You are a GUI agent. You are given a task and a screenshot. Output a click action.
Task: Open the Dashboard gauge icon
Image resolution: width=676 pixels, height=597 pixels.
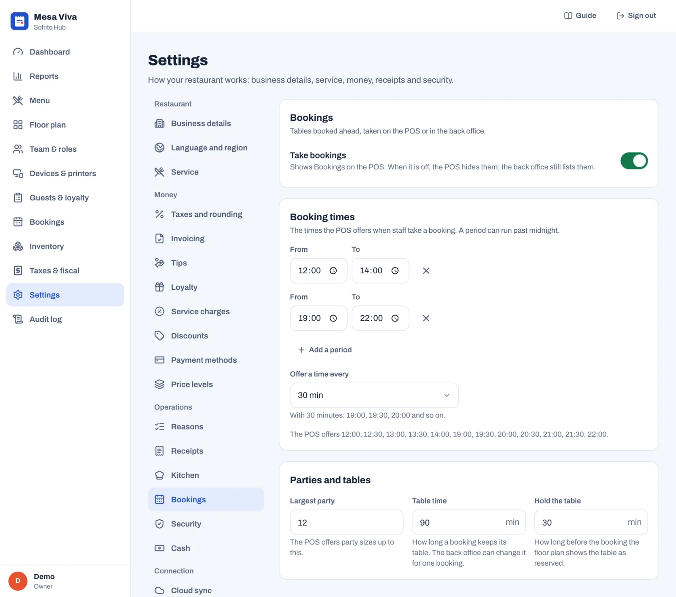18,52
